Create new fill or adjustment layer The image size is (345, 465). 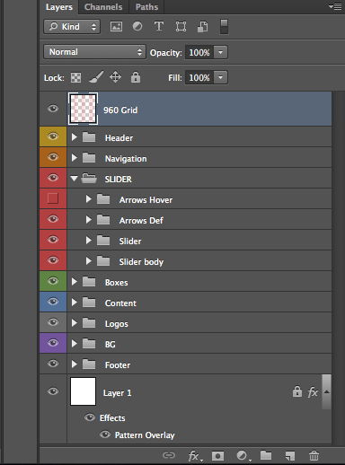click(243, 456)
